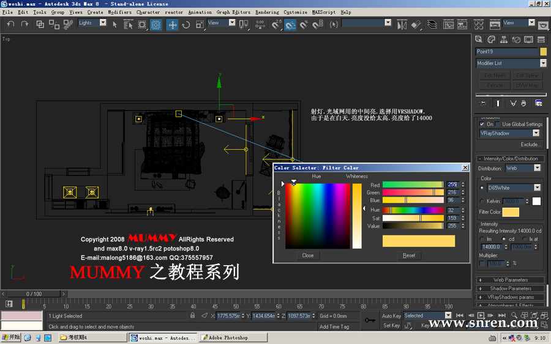Click the Mirror tool icon

point(402,24)
